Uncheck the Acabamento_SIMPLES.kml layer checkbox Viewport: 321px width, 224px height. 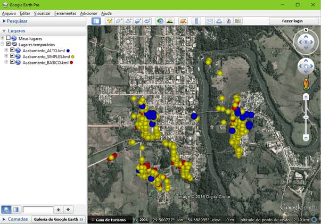(x=12, y=56)
